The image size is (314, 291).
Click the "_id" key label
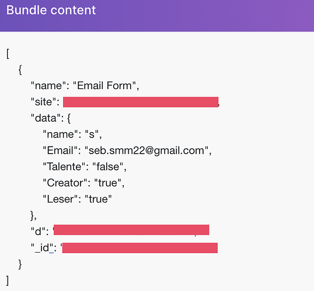click(x=42, y=248)
